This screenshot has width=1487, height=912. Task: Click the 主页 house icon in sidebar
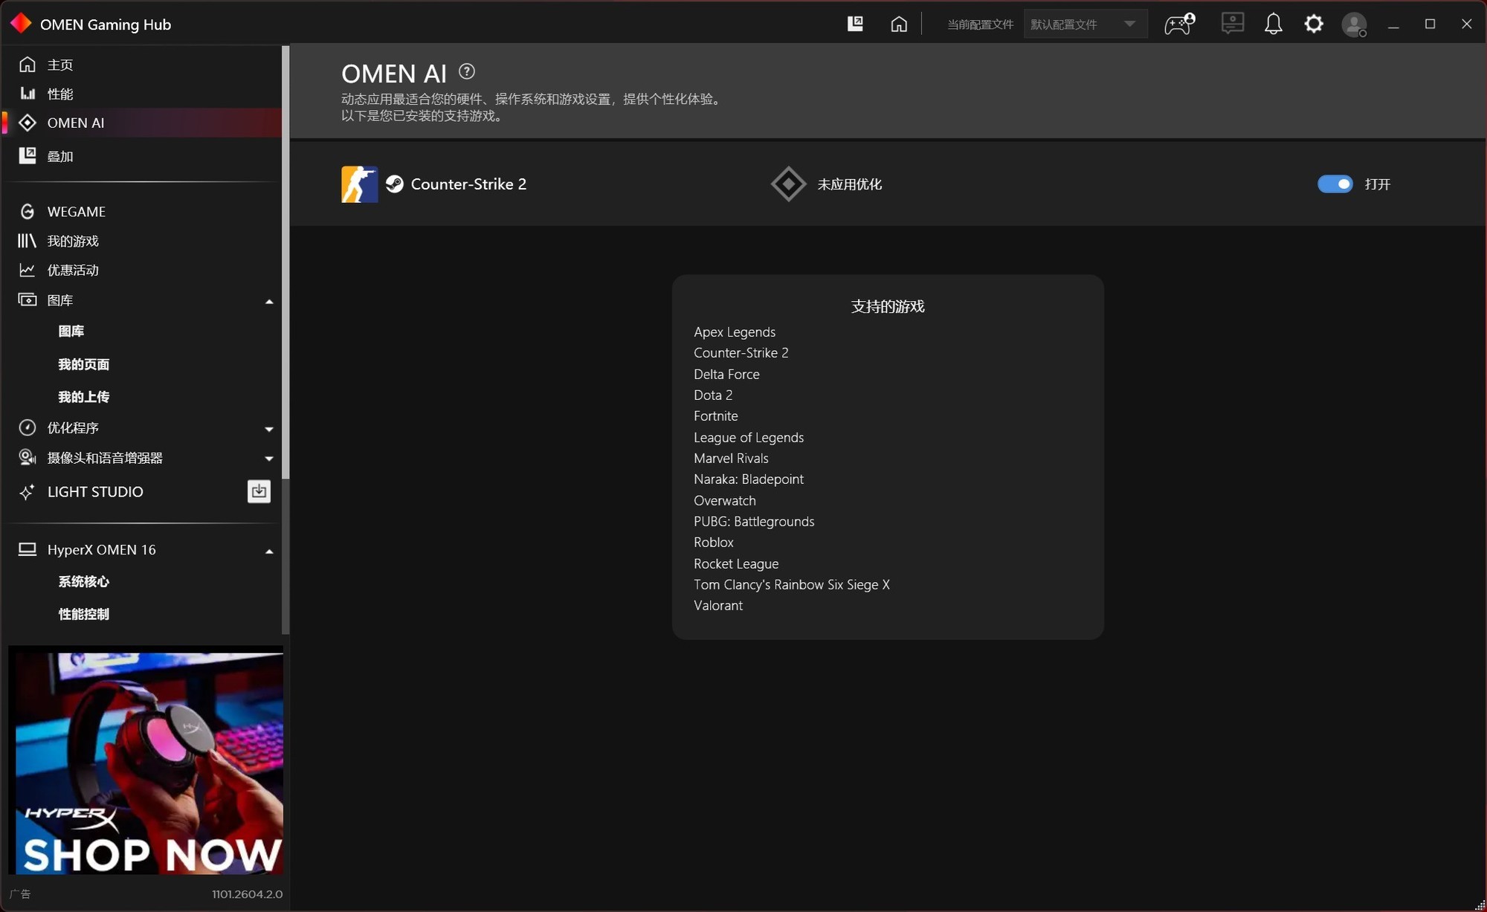click(28, 65)
